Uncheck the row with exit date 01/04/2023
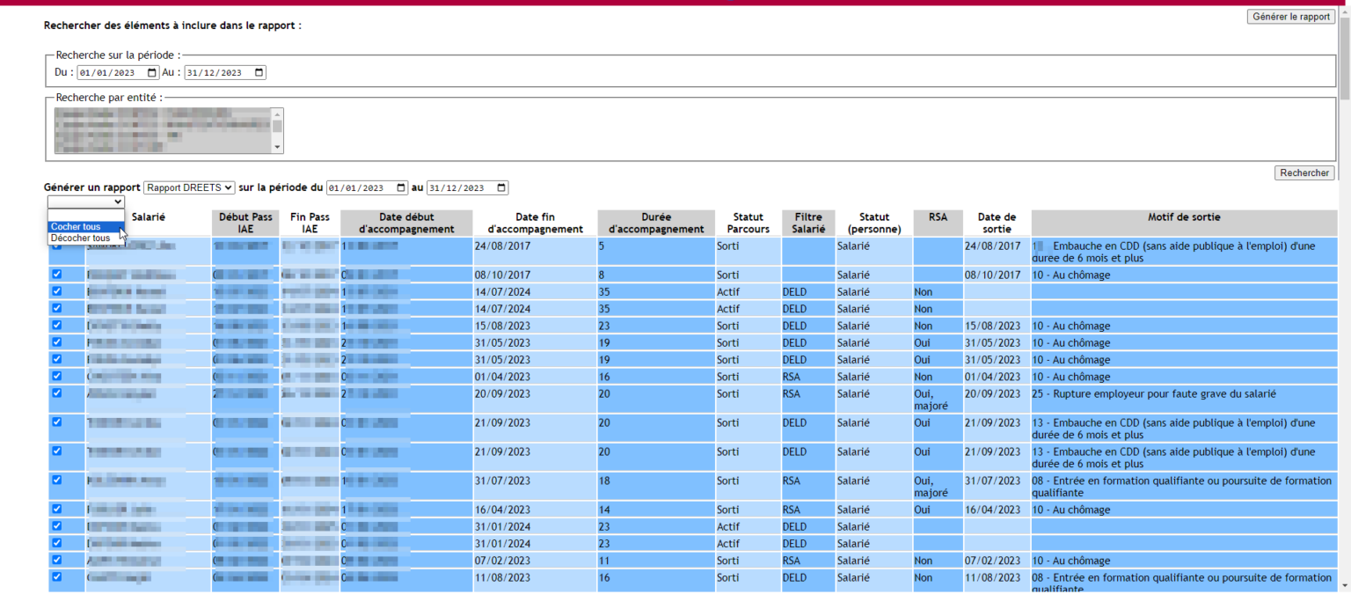The width and height of the screenshot is (1351, 594). (x=57, y=376)
